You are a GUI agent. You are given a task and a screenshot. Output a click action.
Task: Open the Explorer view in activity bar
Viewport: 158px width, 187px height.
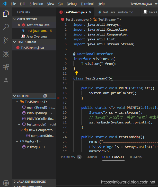click(6, 13)
